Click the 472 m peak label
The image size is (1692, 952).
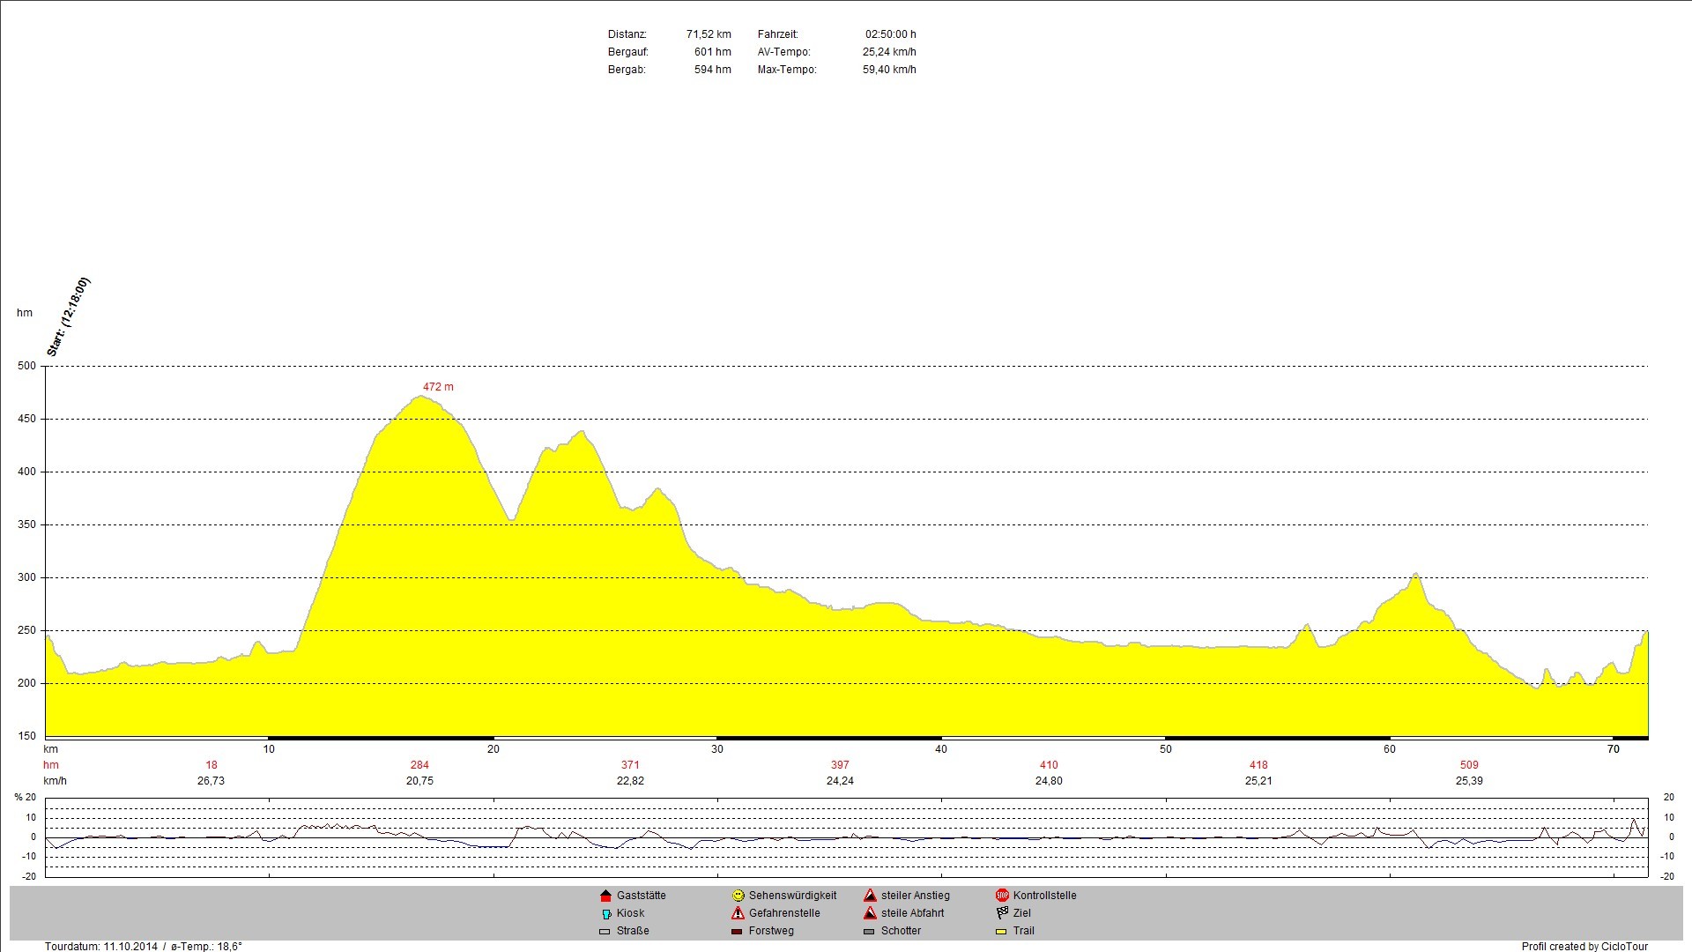438,387
